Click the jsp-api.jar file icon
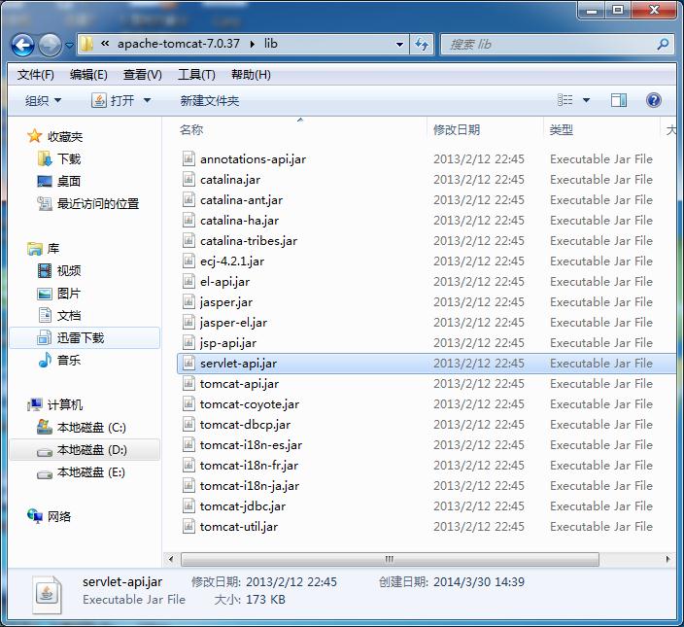This screenshot has width=684, height=627. pyautogui.click(x=188, y=342)
